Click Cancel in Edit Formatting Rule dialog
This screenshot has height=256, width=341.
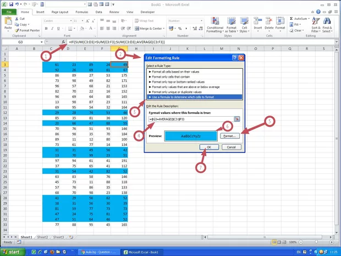tap(231, 147)
